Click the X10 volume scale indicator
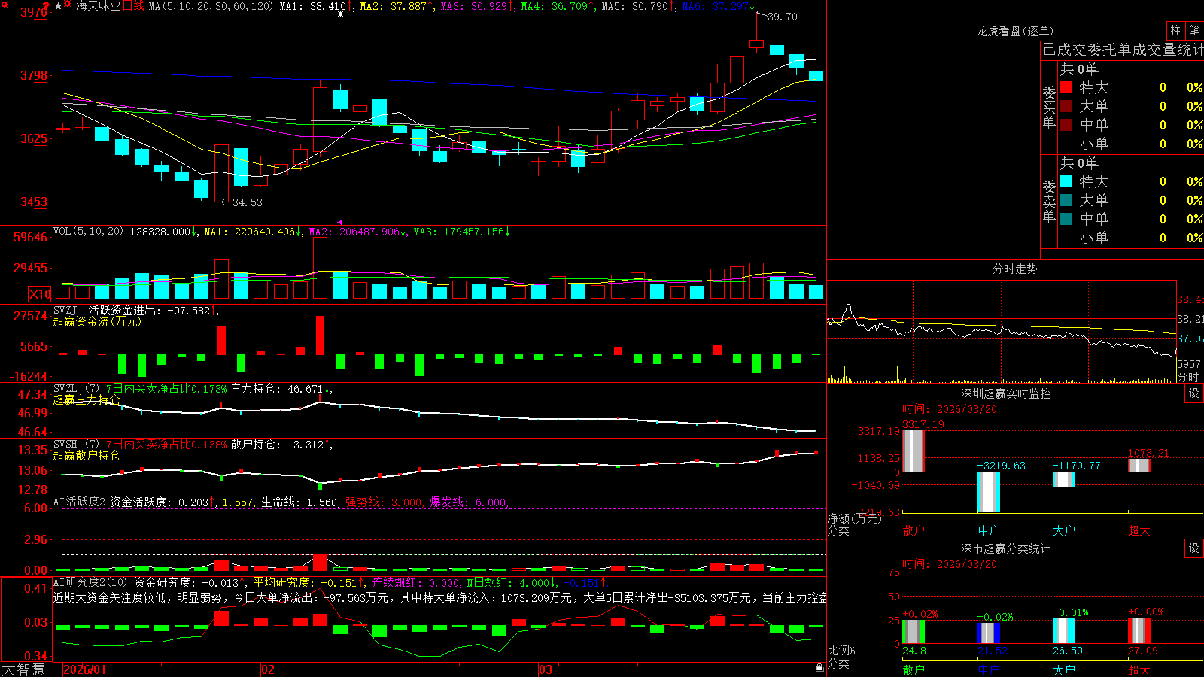 [x=40, y=294]
